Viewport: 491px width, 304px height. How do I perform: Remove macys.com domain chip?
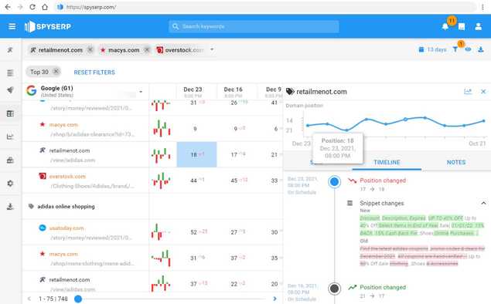(x=147, y=49)
